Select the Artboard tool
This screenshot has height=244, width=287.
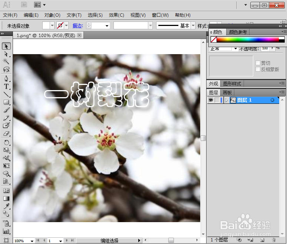tap(6, 240)
